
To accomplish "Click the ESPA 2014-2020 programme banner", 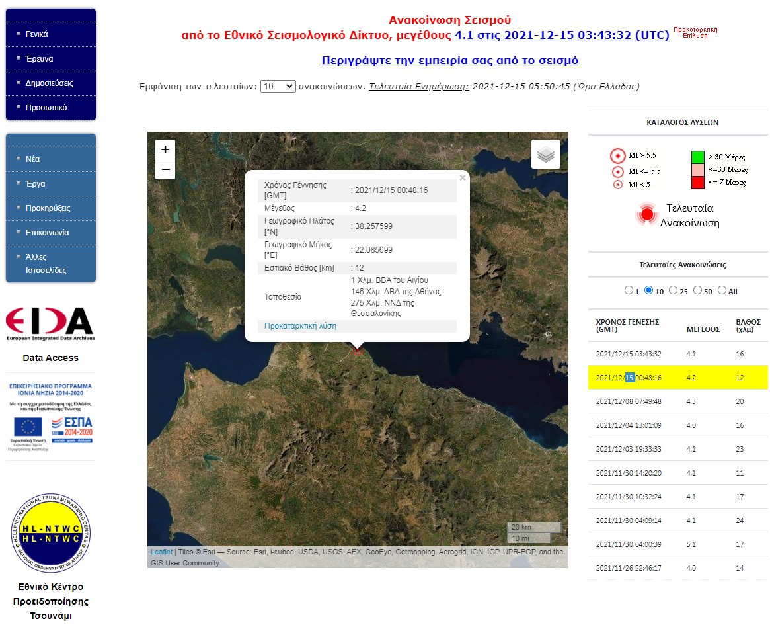I will (51, 417).
